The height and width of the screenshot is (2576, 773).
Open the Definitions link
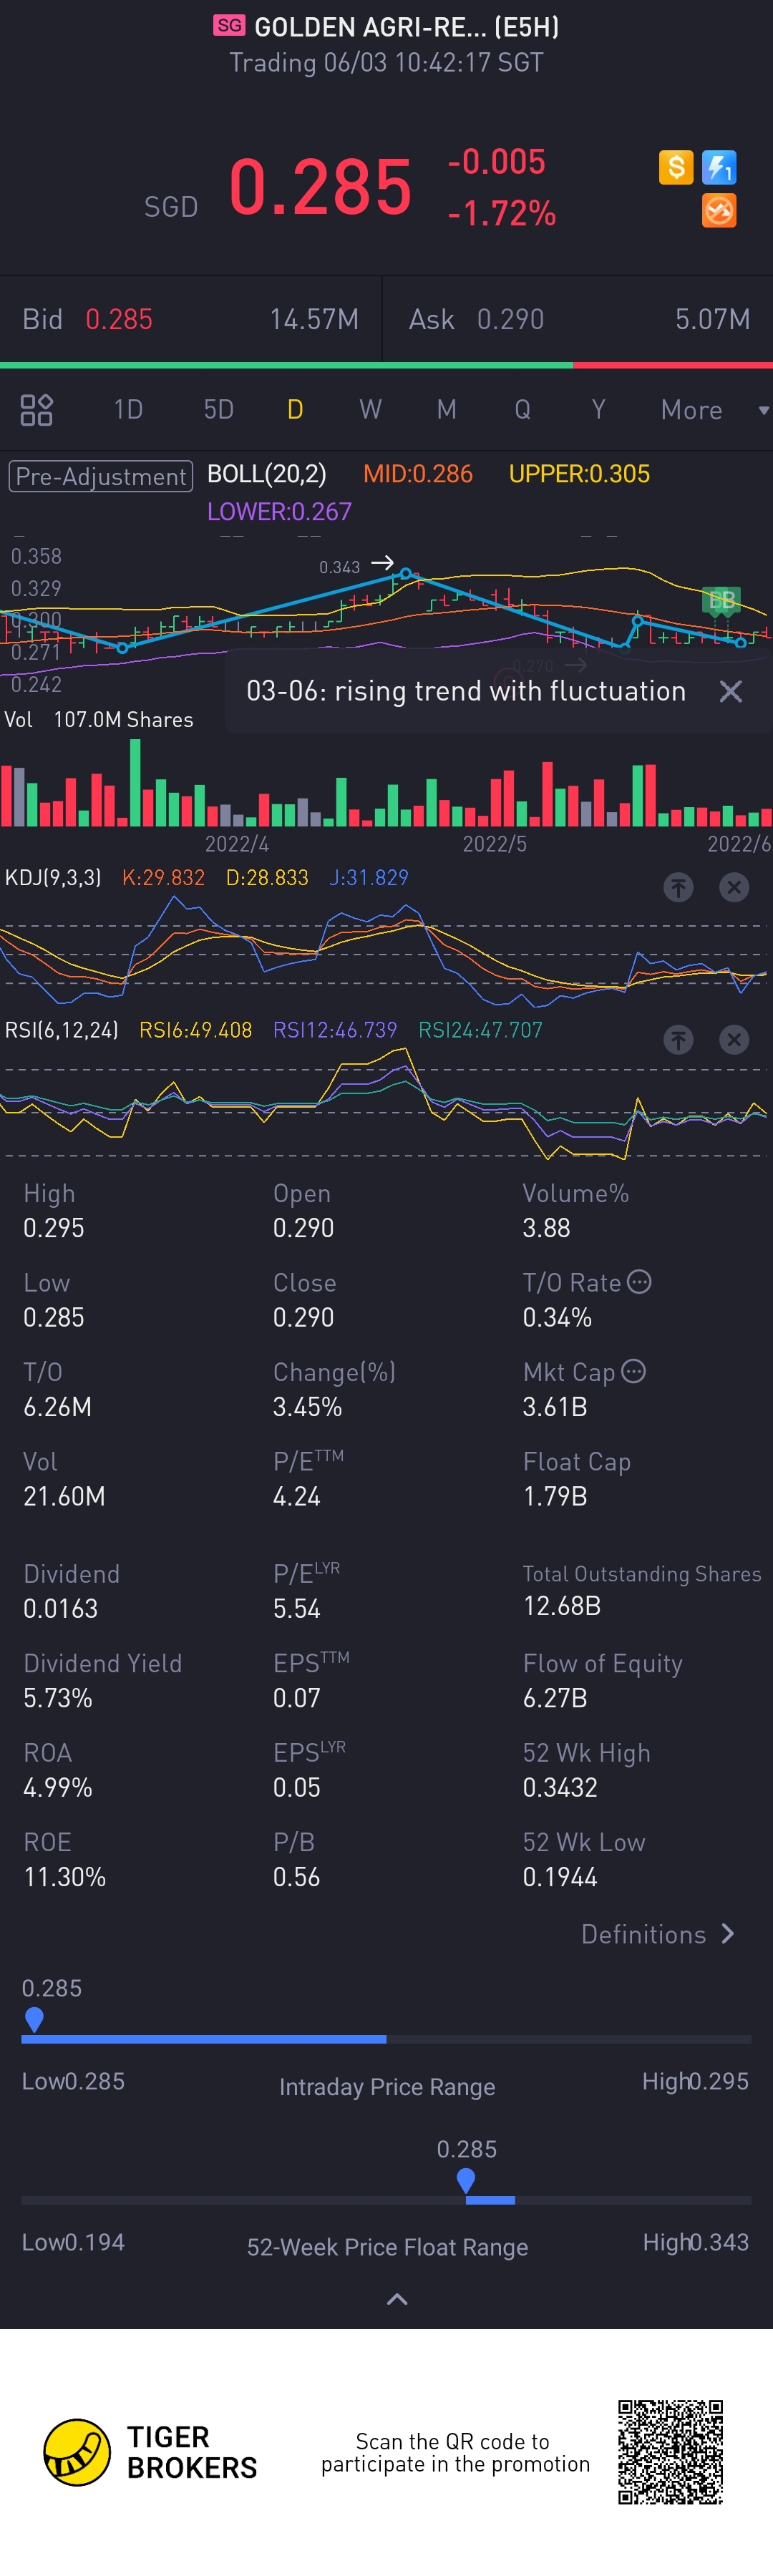pos(658,1934)
